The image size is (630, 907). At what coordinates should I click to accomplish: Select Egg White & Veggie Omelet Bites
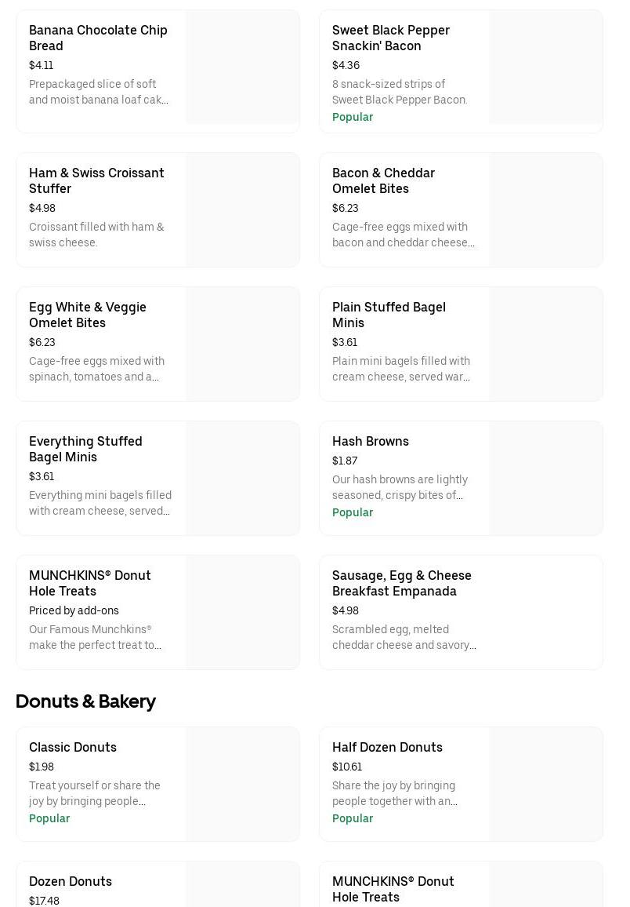[x=88, y=315]
